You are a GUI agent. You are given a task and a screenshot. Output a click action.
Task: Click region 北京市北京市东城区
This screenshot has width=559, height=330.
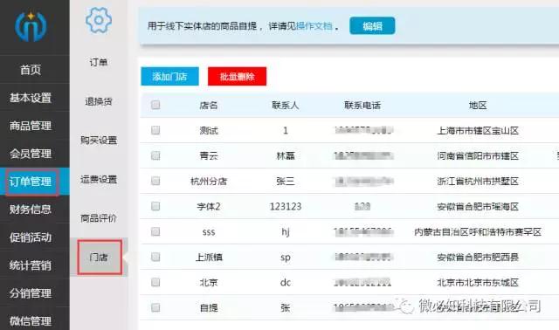click(x=478, y=283)
